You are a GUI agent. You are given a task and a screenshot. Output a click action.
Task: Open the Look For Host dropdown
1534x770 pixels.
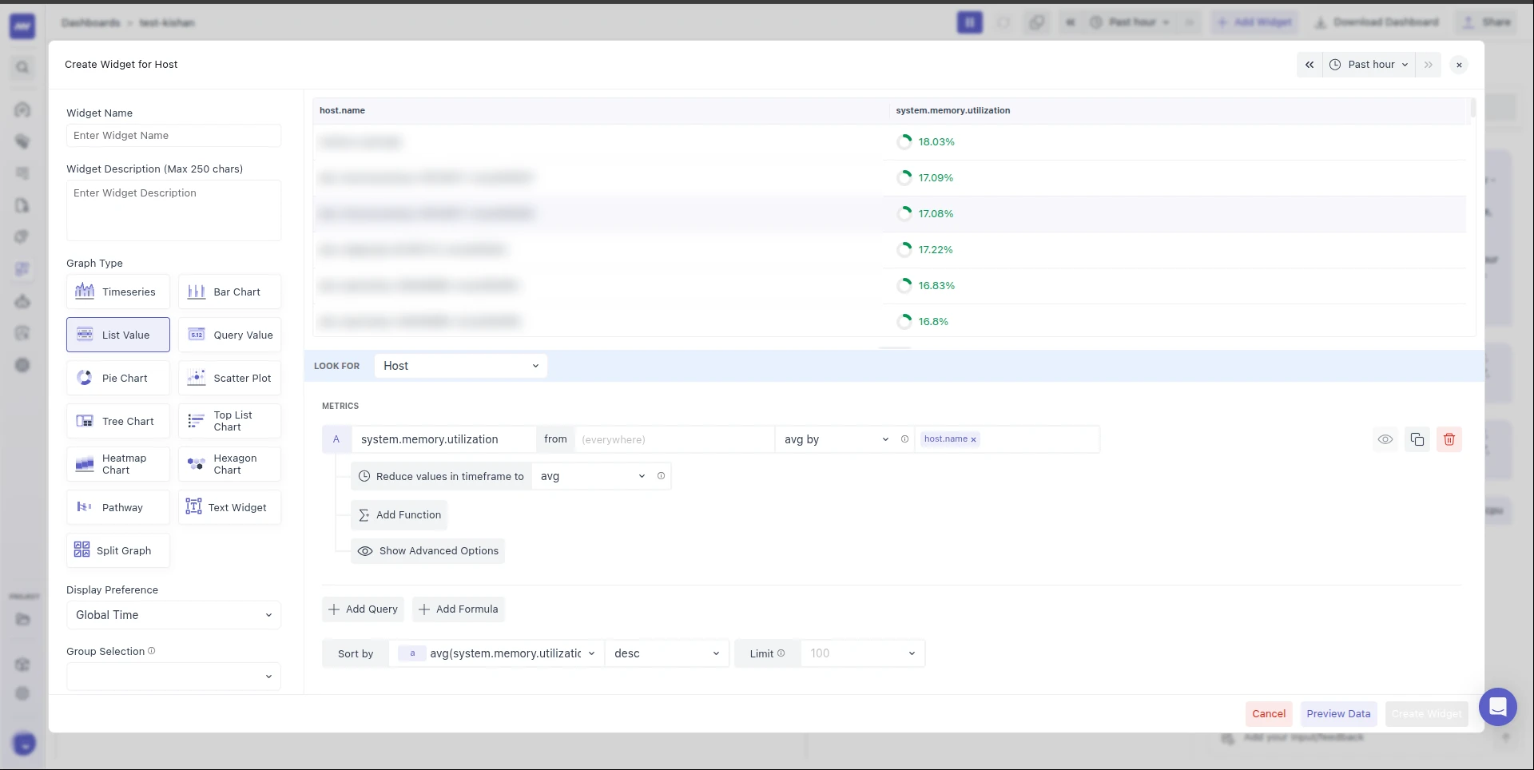click(461, 366)
